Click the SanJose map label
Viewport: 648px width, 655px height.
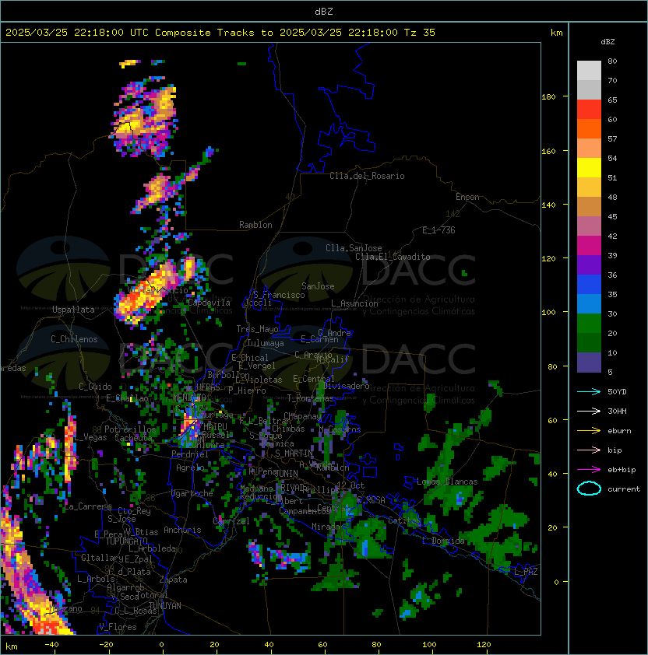(318, 286)
